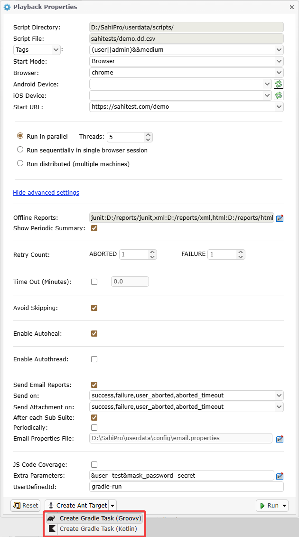Open Offline Reports edit icon
This screenshot has width=299, height=537.
pyautogui.click(x=280, y=218)
